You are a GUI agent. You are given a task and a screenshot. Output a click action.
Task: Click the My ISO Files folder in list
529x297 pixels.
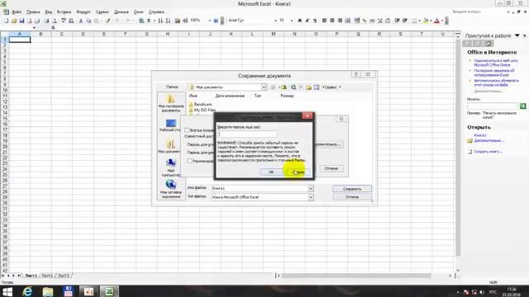point(202,110)
